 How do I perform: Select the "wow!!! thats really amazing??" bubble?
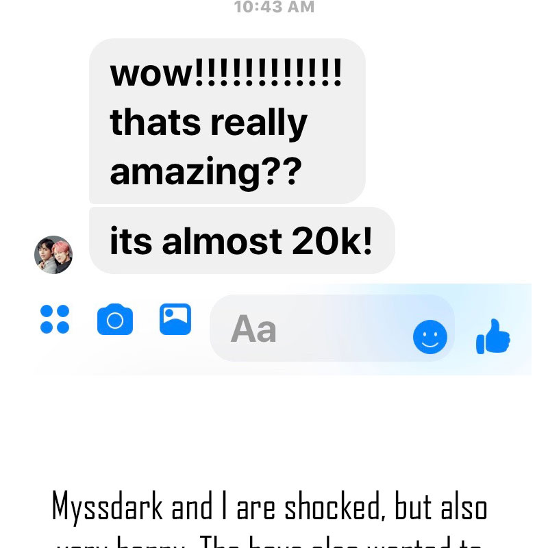click(x=227, y=121)
